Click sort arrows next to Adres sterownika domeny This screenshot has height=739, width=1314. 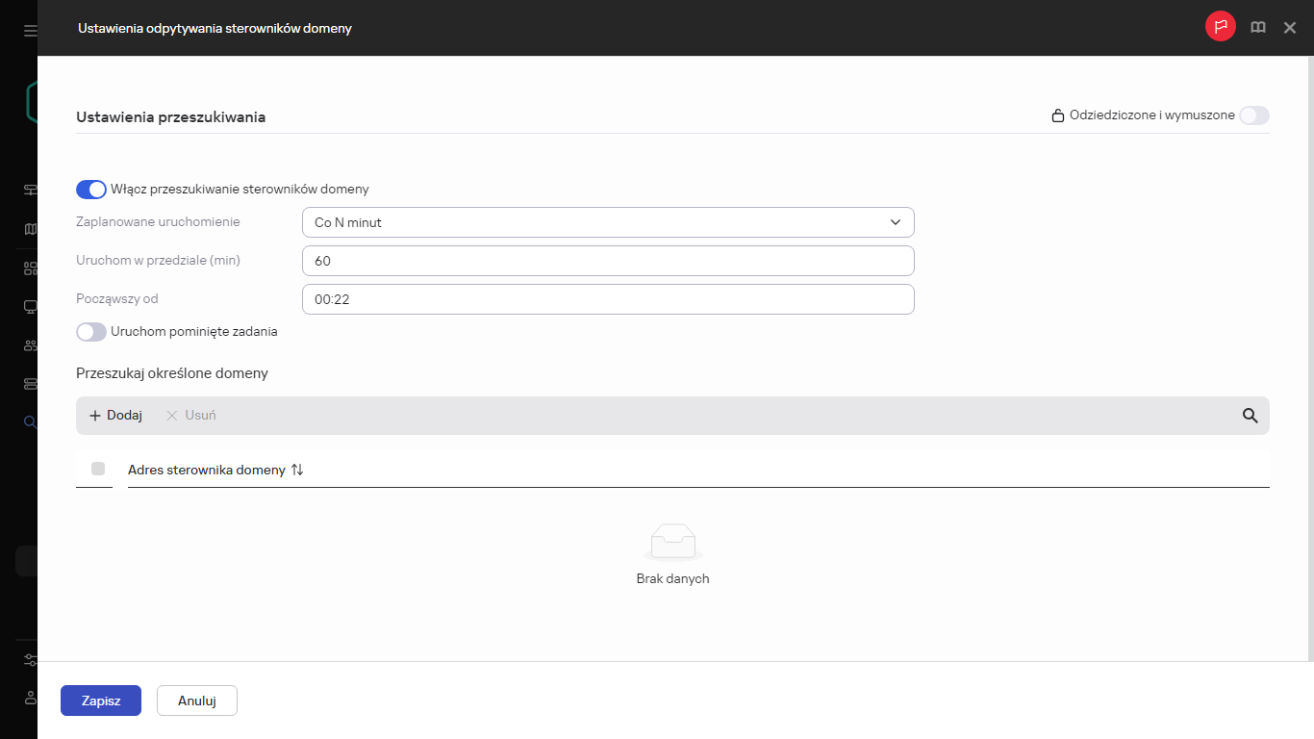(297, 470)
